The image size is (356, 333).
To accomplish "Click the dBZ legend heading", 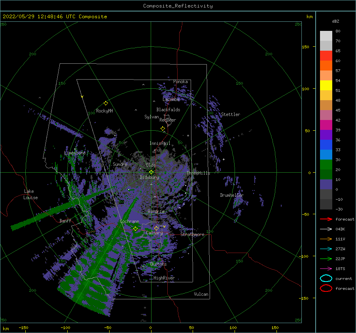I will [x=335, y=21].
